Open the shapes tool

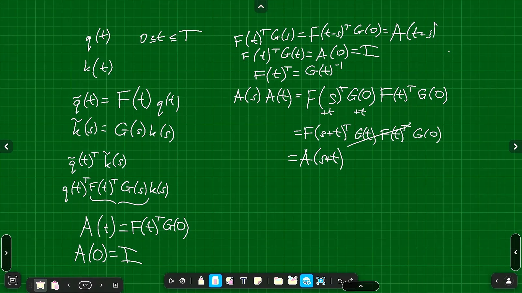tap(229, 281)
